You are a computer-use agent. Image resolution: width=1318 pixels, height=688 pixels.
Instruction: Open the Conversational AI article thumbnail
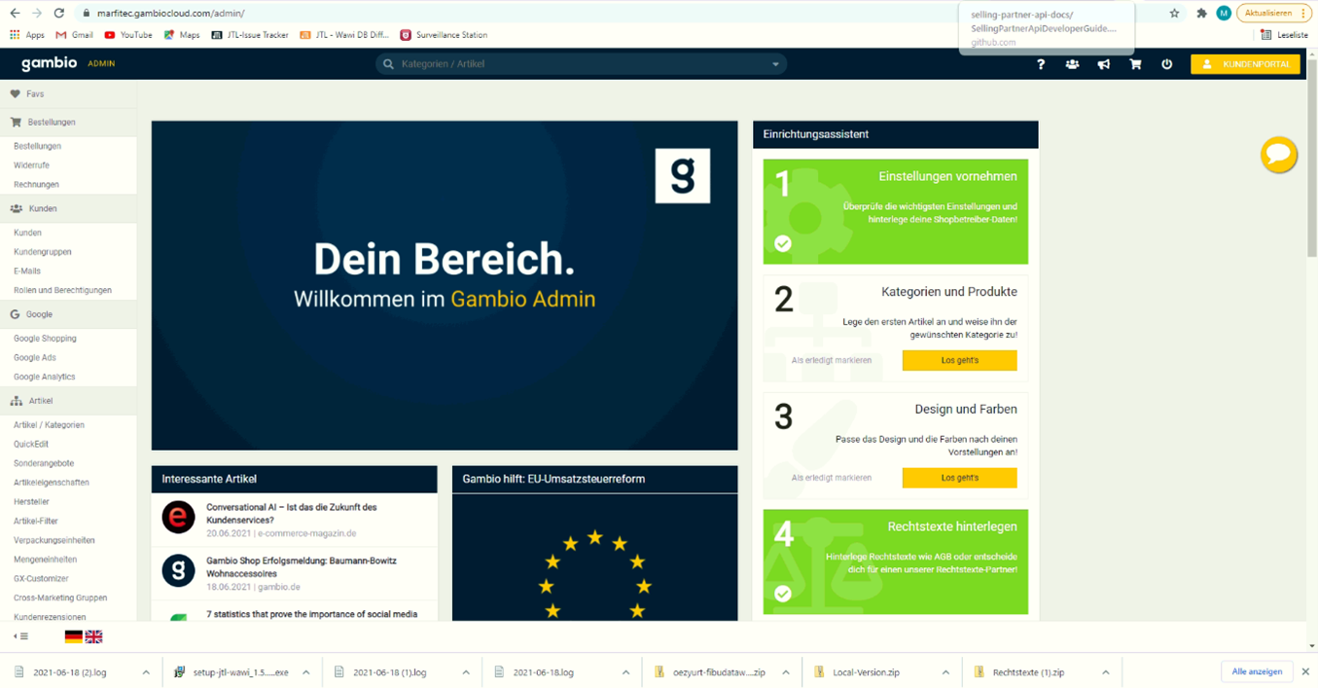(178, 518)
